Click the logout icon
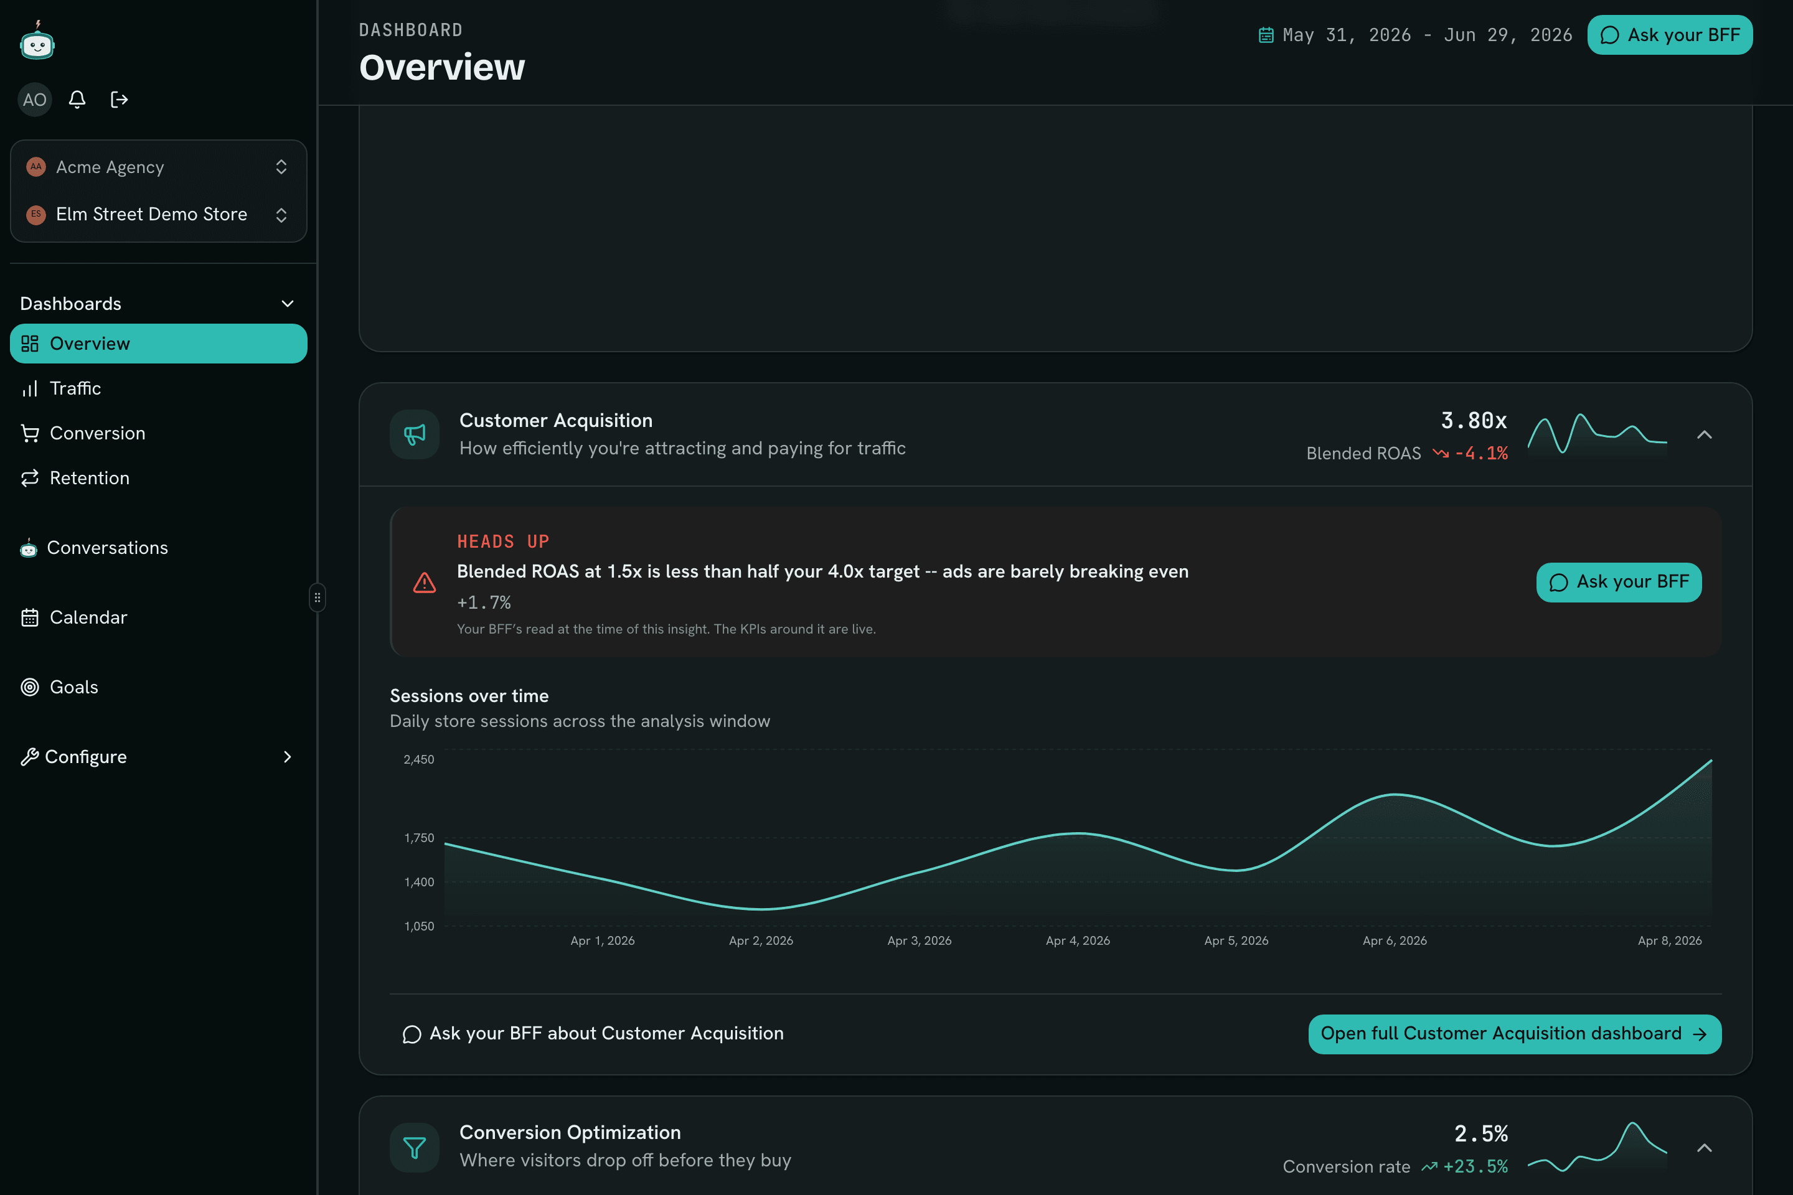This screenshot has width=1793, height=1195. [119, 100]
